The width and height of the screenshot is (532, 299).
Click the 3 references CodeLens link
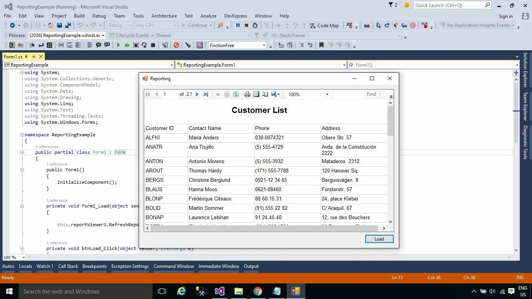coord(47,147)
